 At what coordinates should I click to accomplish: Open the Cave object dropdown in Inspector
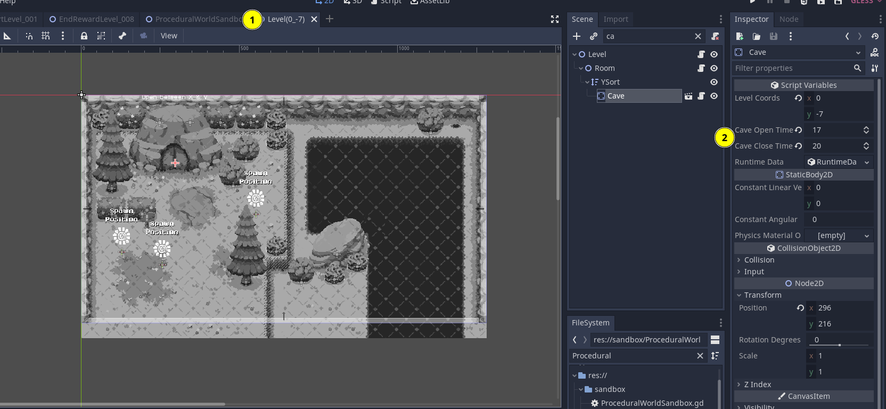click(x=799, y=52)
